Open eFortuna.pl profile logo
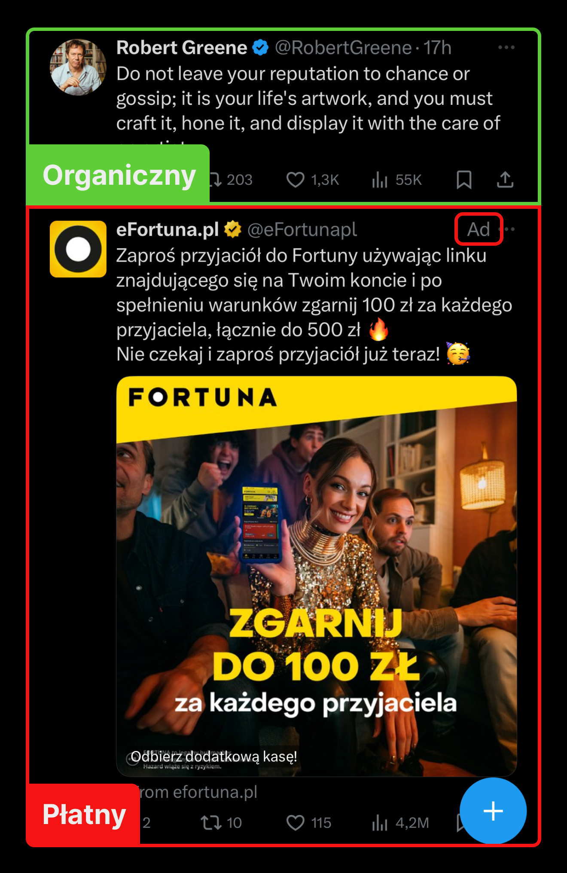567x873 pixels. pos(78,249)
